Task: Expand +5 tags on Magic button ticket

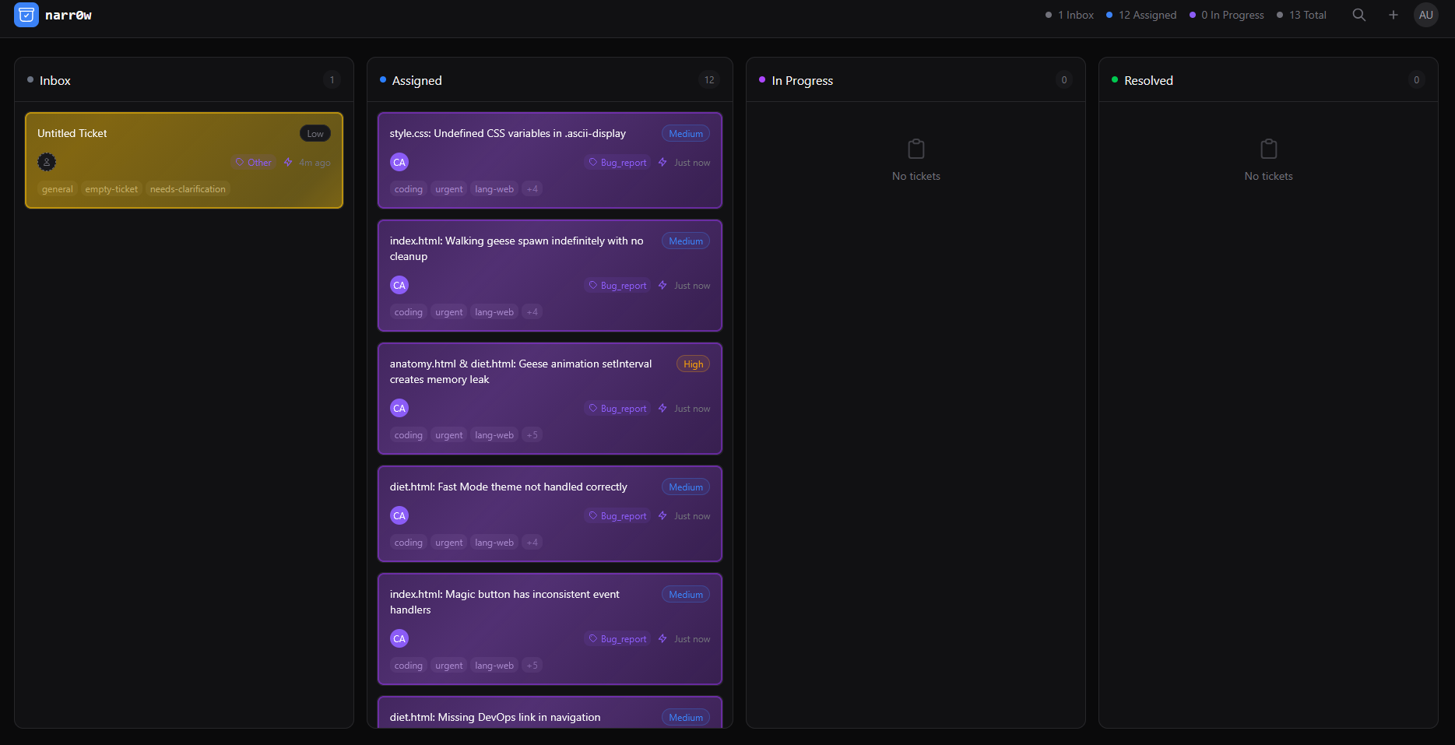Action: click(532, 666)
